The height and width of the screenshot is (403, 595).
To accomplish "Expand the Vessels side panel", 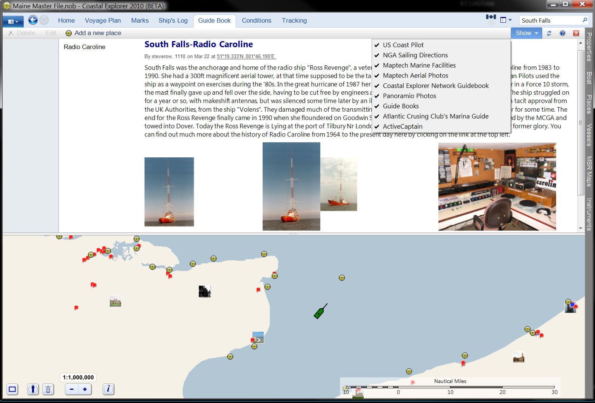I will 589,135.
